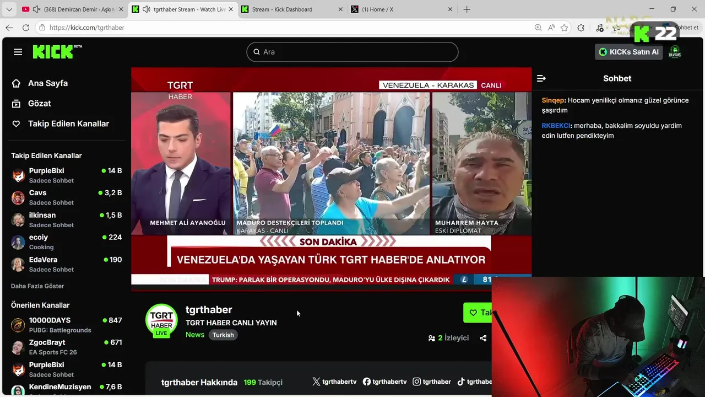Click the browser back arrow
Screen dimensions: 705x397
tap(9, 28)
